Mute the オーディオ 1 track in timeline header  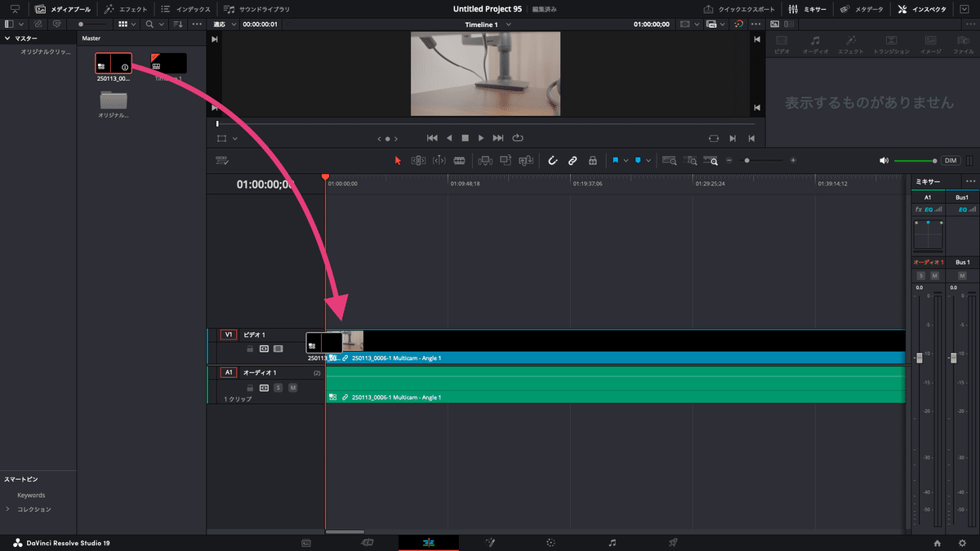(x=292, y=388)
